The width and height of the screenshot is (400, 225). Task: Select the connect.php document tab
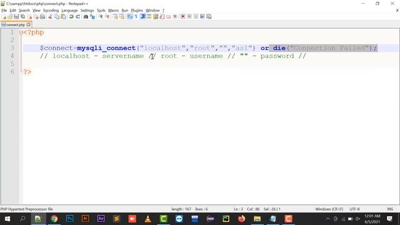15,25
